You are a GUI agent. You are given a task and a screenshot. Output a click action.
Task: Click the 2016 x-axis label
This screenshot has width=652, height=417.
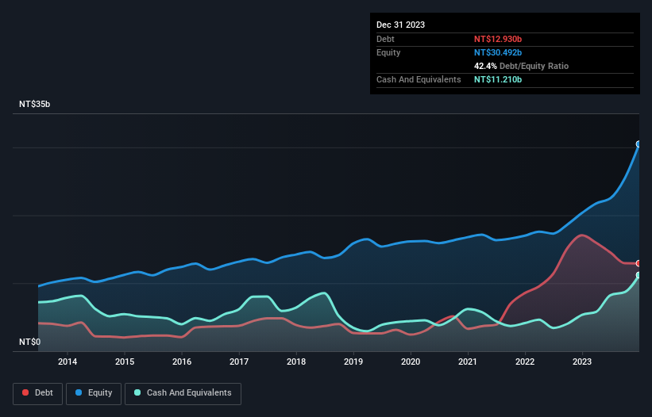(x=182, y=362)
